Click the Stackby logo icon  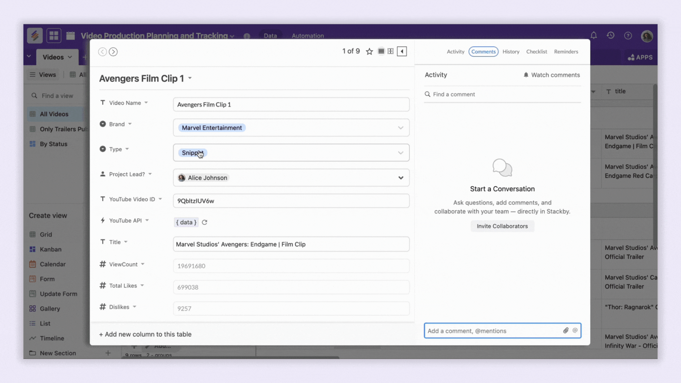click(35, 36)
